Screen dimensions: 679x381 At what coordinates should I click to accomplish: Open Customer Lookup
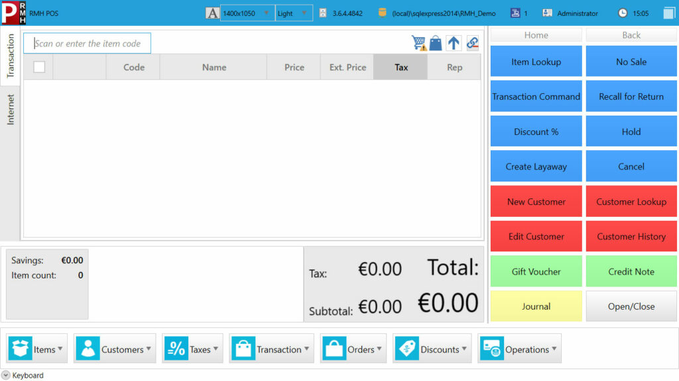tap(631, 201)
